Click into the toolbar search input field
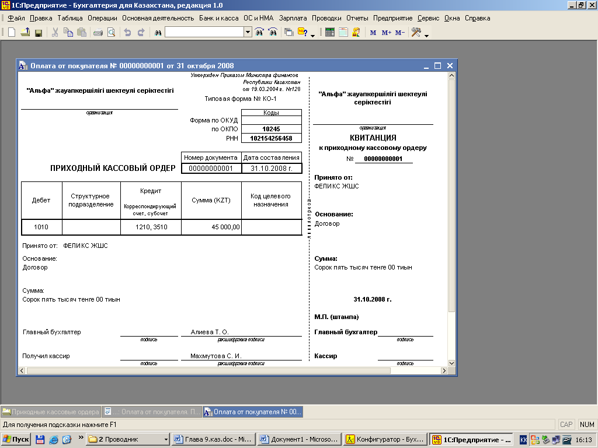Viewport: 598px width, 448px height. click(204, 32)
